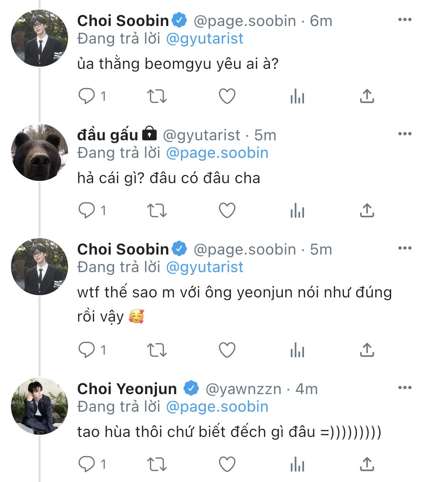View analytics of đầu gấu's tweet
This screenshot has width=428, height=482.
point(297,211)
